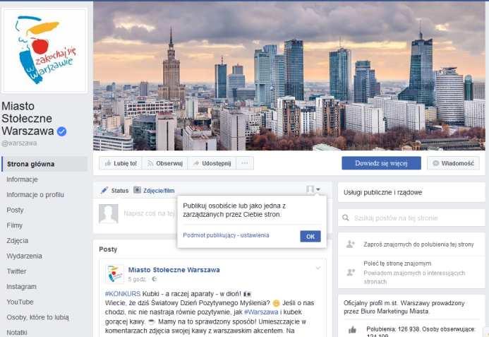
Task: Click the Miasto Stołeczne Warszawa page title
Action: click(28, 119)
